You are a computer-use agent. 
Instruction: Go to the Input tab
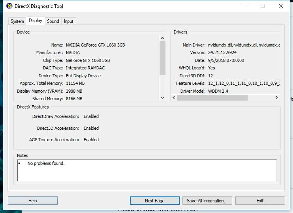tap(69, 21)
